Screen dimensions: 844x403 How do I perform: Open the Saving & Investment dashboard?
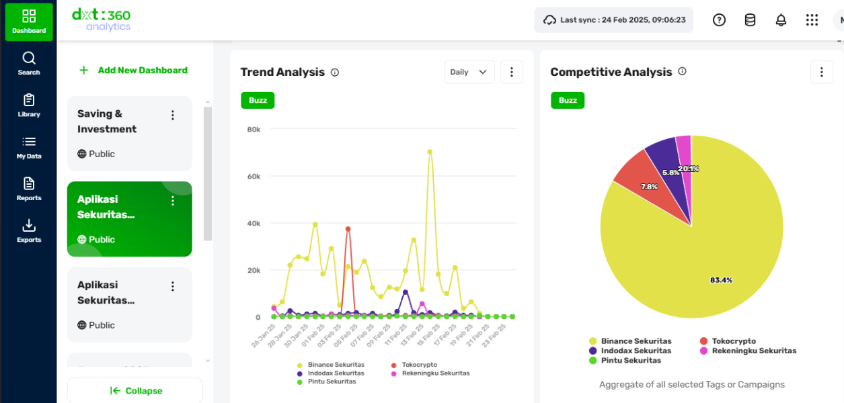coord(130,134)
